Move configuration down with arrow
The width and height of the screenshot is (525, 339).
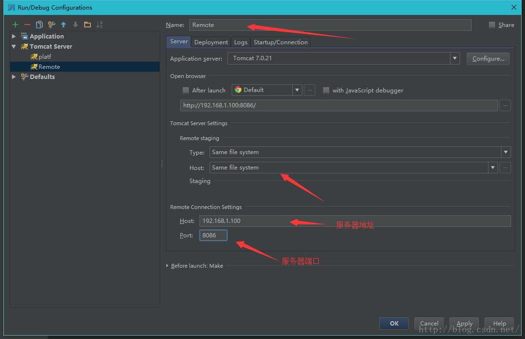click(x=75, y=25)
